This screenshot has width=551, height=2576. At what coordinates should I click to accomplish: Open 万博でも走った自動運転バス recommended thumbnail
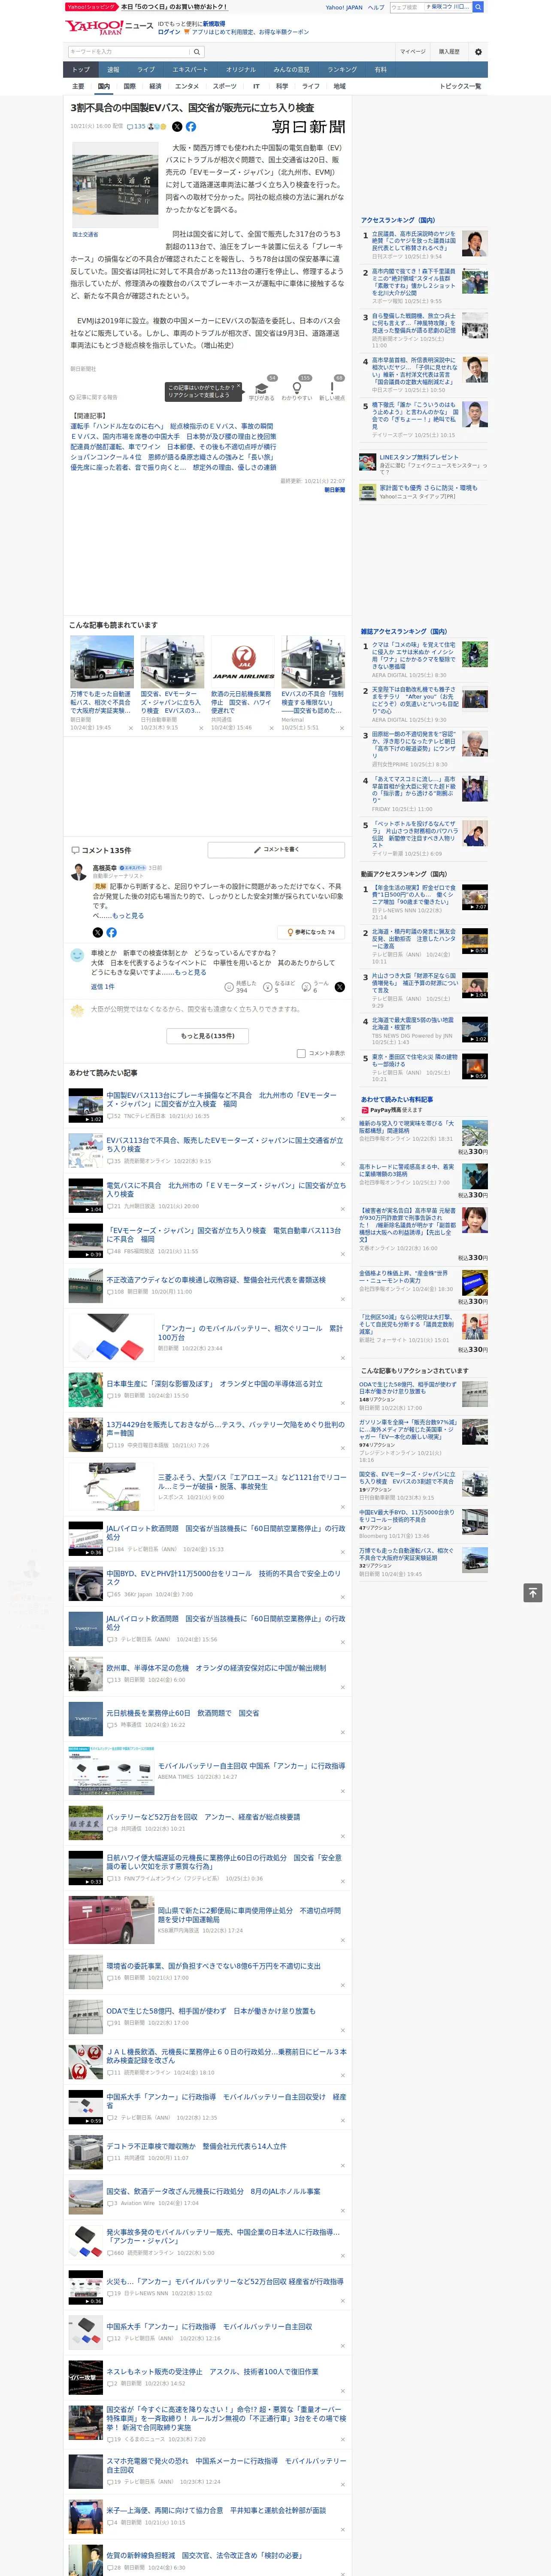point(102,661)
